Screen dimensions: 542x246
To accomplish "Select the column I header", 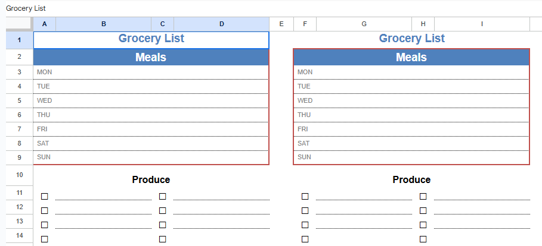I will pyautogui.click(x=482, y=24).
